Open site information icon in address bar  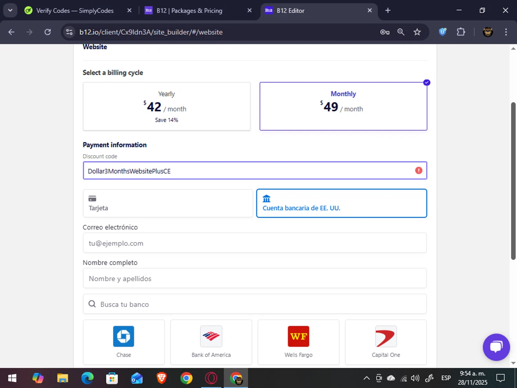pyautogui.click(x=69, y=32)
